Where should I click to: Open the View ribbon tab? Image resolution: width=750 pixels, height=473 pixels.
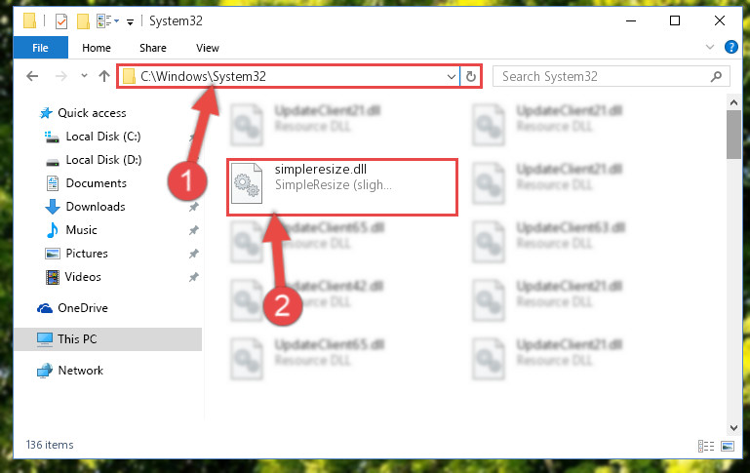pyautogui.click(x=207, y=48)
